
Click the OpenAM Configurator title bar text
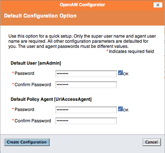pos(82,5)
